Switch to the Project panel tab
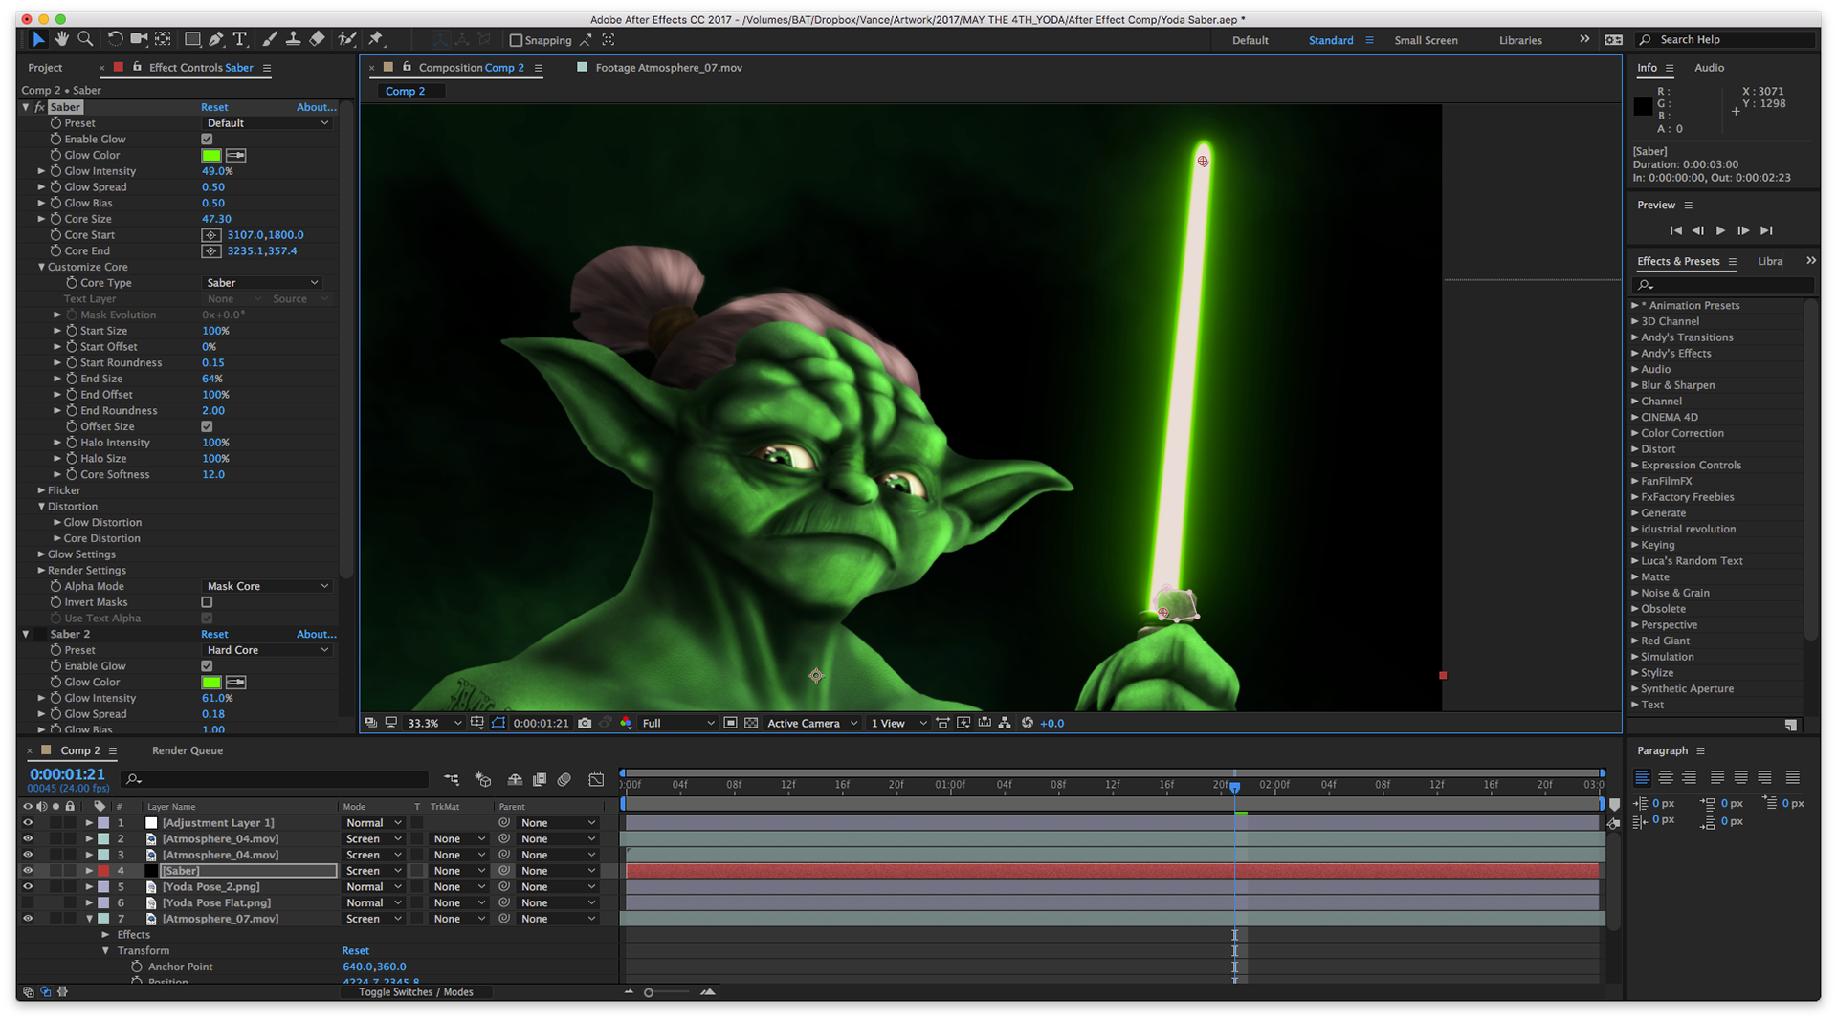 tap(45, 68)
